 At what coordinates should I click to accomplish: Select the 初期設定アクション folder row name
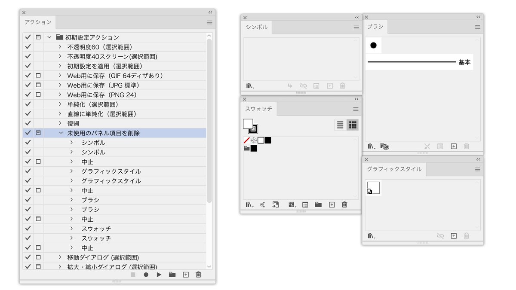point(92,37)
